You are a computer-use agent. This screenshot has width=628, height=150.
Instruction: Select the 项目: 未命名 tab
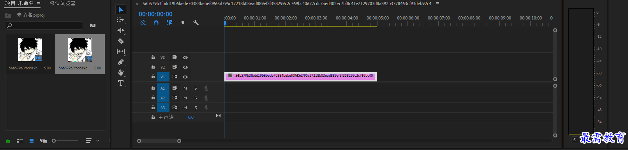click(19, 3)
